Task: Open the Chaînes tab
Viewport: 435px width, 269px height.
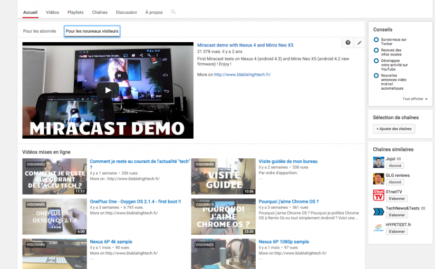Action: [x=100, y=13]
